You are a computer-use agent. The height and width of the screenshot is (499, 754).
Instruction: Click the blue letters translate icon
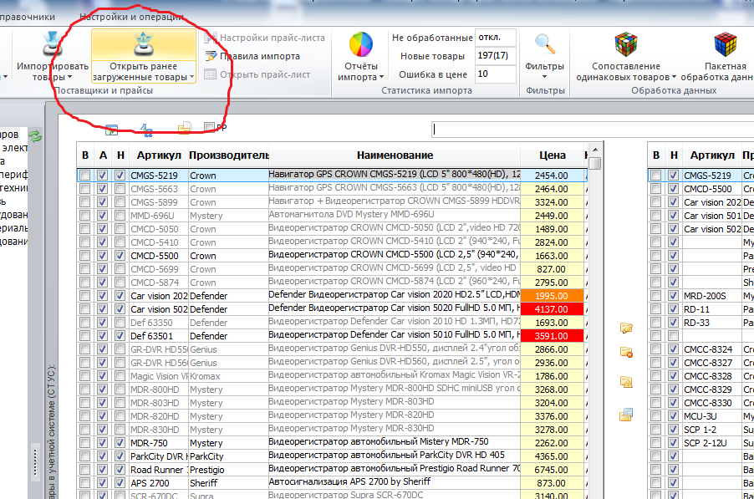(146, 130)
